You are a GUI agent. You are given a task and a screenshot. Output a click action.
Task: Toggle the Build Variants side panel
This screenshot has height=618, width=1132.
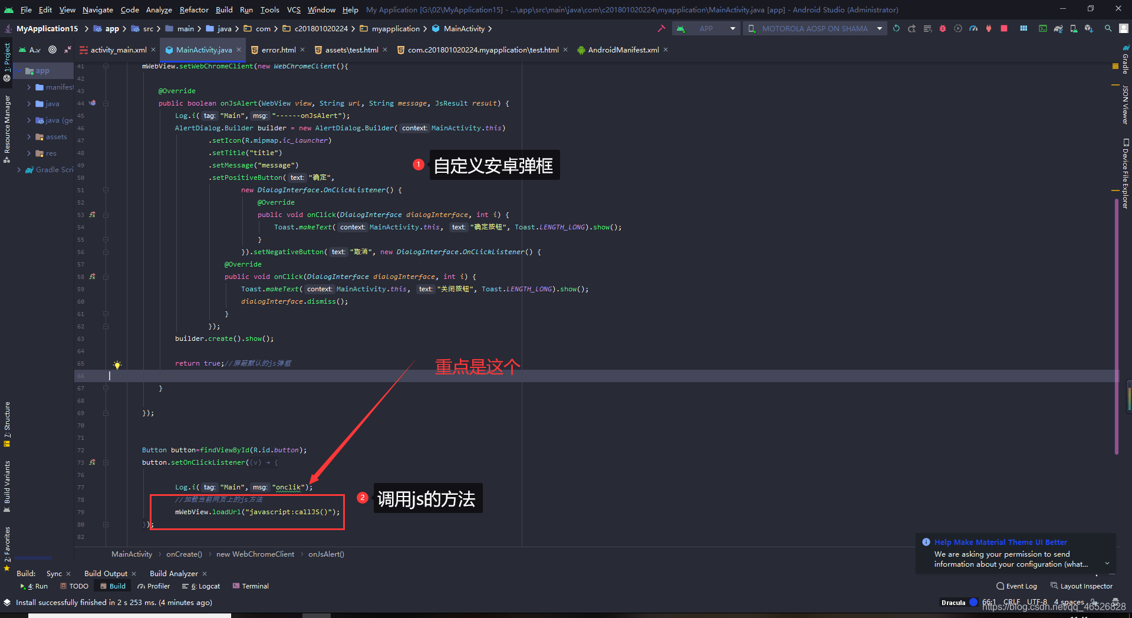[x=7, y=486]
